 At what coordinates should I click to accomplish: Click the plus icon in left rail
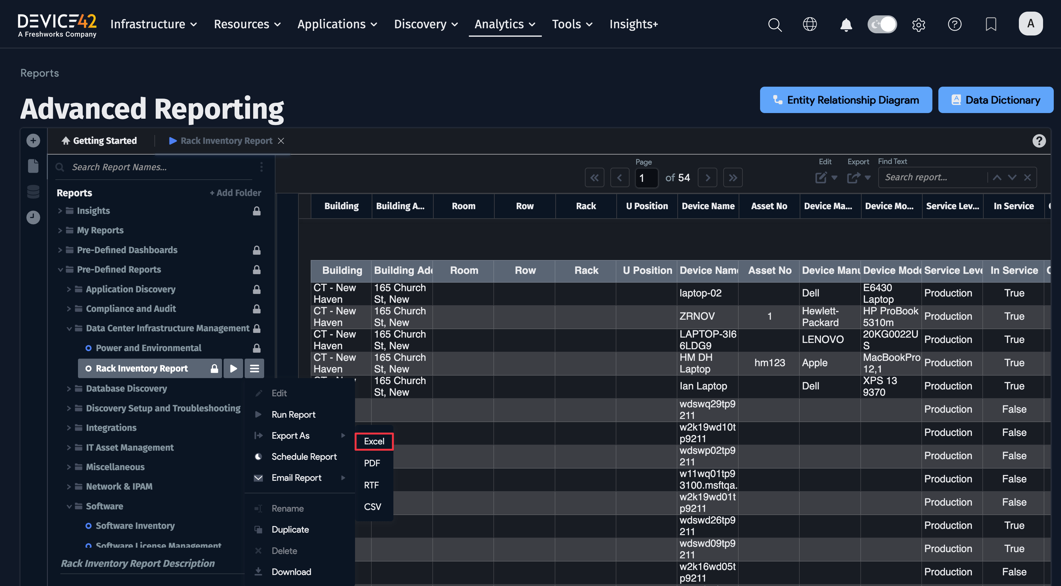pos(33,141)
